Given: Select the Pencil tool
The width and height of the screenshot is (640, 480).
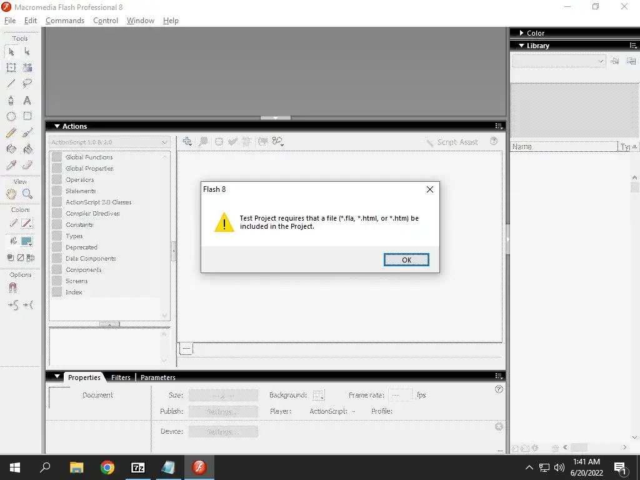Looking at the screenshot, I should point(11,132).
